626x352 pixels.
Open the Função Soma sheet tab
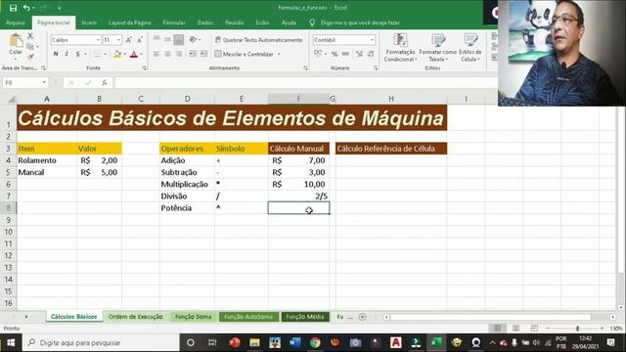coord(193,317)
